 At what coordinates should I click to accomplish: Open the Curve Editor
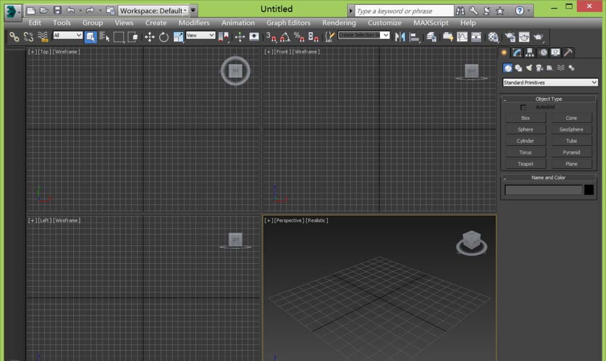click(462, 37)
